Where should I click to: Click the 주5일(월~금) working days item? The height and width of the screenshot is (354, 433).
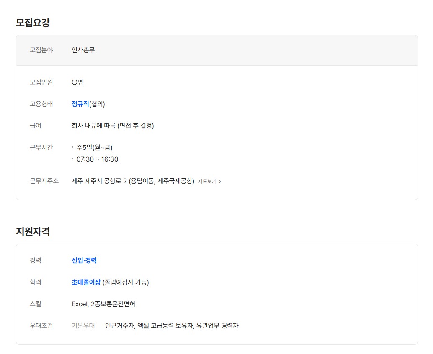(x=94, y=147)
